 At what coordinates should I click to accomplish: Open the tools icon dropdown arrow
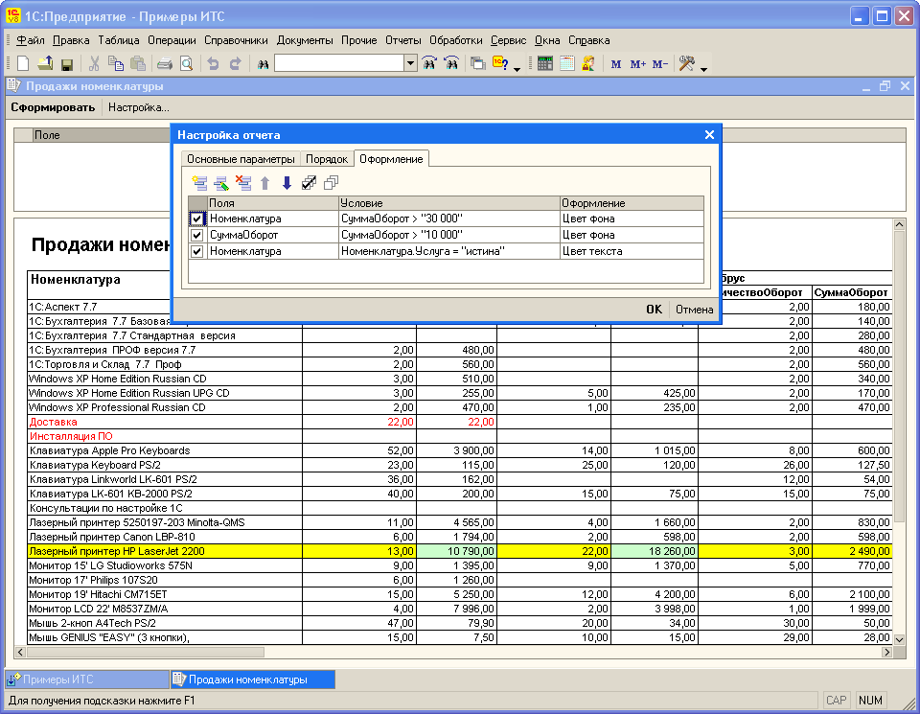(x=704, y=68)
